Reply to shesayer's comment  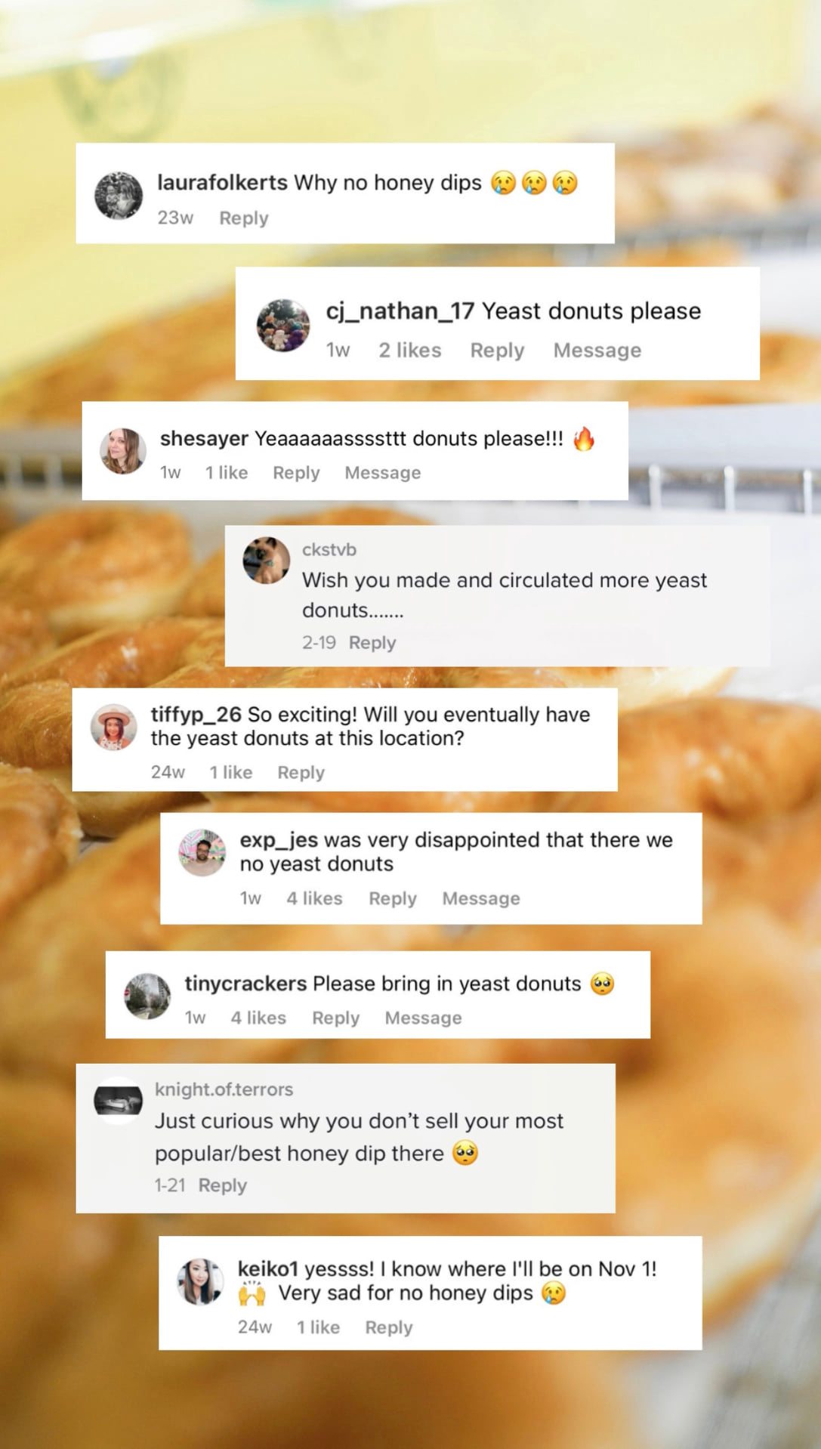[x=296, y=472]
